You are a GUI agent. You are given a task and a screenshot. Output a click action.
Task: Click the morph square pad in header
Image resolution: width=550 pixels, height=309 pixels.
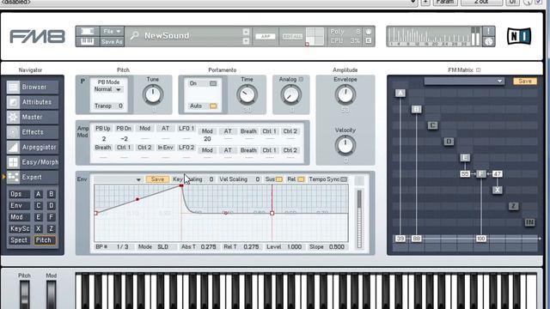pos(315,36)
